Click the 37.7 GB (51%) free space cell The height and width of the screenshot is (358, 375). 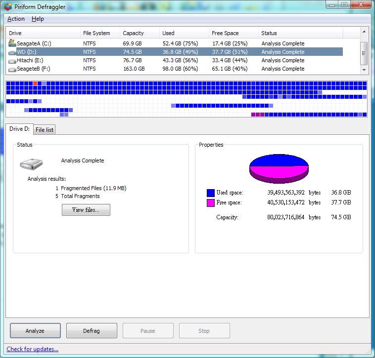230,52
